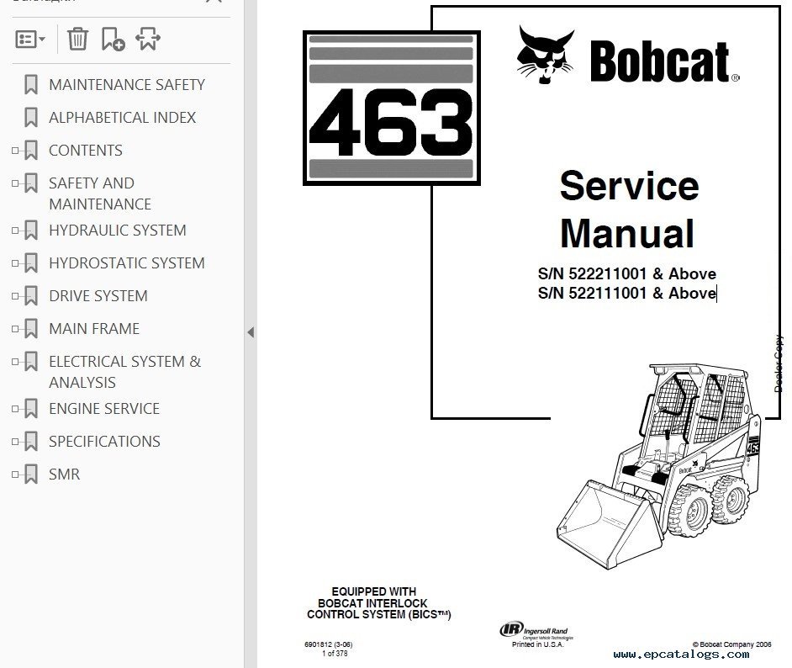Click the expand current bookmark icon
Viewport: 792px width, 668px height.
tap(147, 39)
